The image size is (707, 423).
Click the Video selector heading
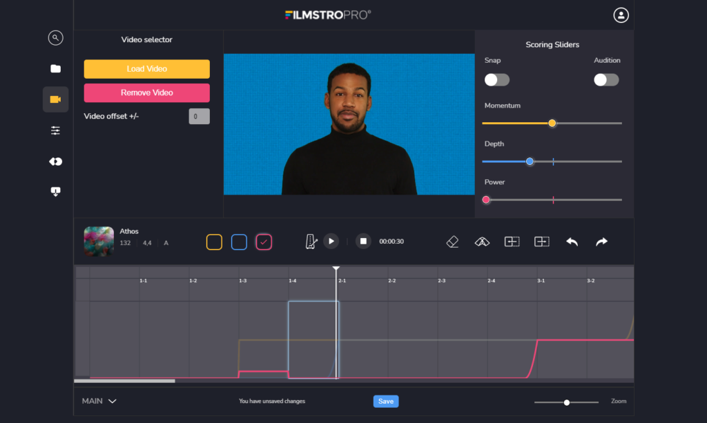coord(146,39)
